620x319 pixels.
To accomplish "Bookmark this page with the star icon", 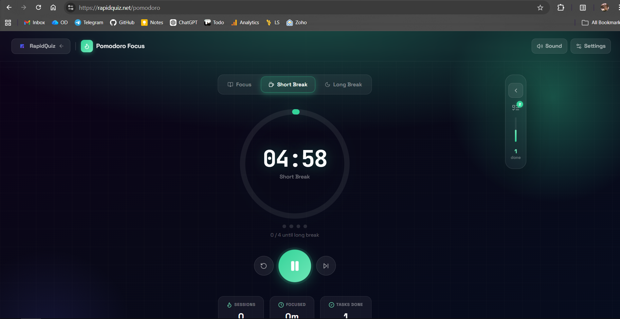I will click(540, 8).
